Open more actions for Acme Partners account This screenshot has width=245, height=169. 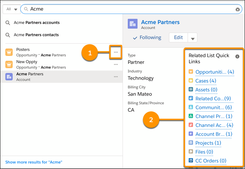tap(116, 77)
